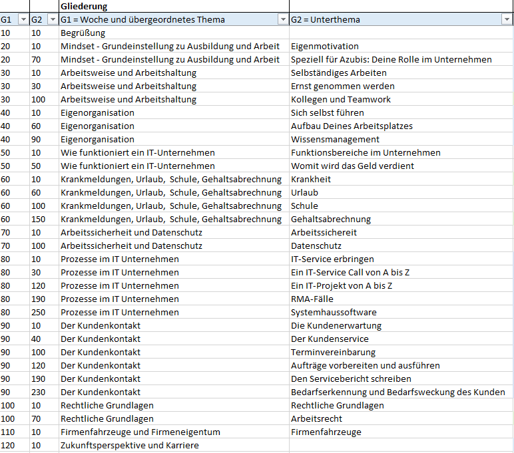Select the Kollegen und Teamwork cell

click(401, 100)
